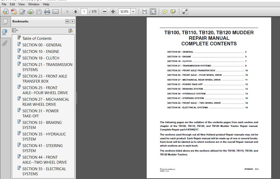Select SECTION 35 - HYDRAULIC SYSTEM bookmark
The image size is (280, 179).
point(44,137)
